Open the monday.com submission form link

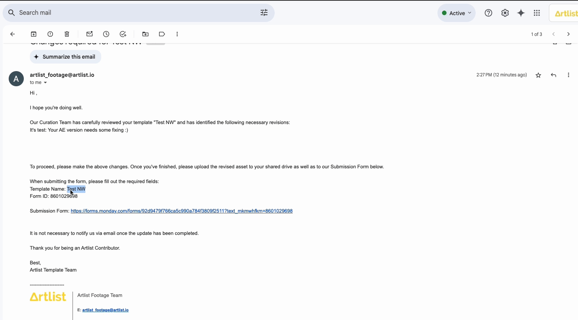point(182,211)
